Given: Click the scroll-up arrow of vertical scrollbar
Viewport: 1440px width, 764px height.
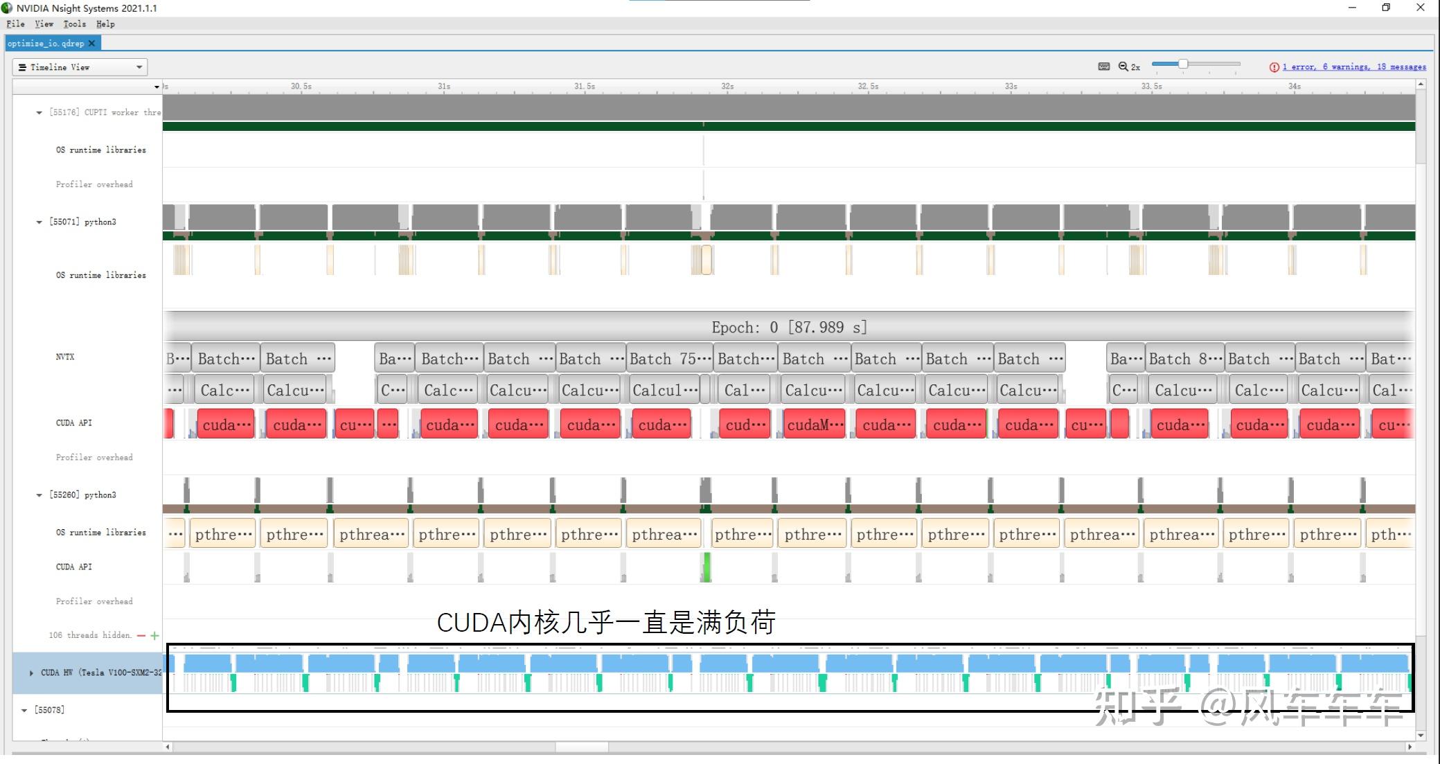Looking at the screenshot, I should [1421, 85].
